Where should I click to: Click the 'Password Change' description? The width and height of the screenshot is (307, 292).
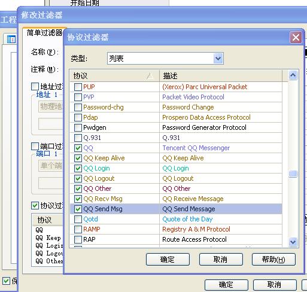pos(188,107)
